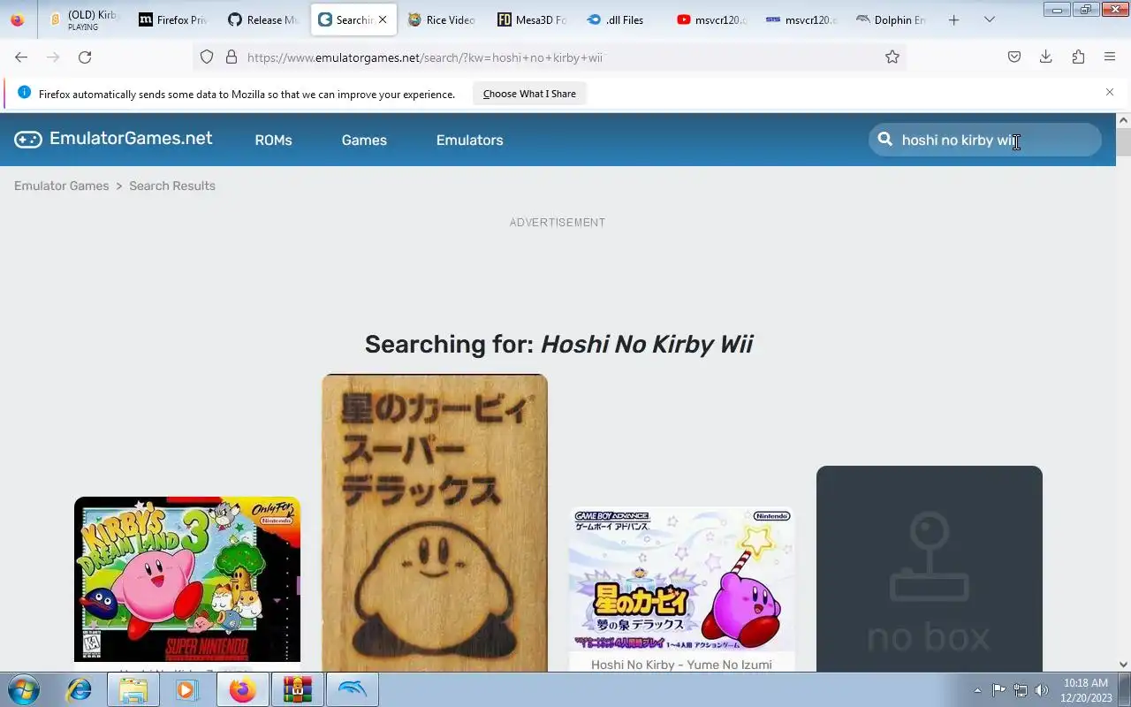The image size is (1131, 707).
Task: Open the Games menu
Action: pyautogui.click(x=364, y=140)
